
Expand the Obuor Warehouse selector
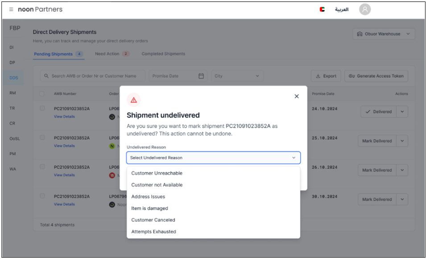[408, 34]
